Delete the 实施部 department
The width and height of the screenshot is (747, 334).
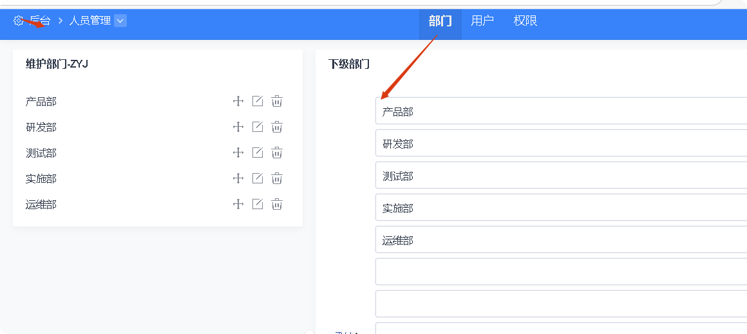[x=277, y=178]
